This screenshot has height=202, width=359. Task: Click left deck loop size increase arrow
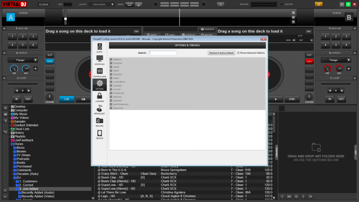[x=29, y=91]
